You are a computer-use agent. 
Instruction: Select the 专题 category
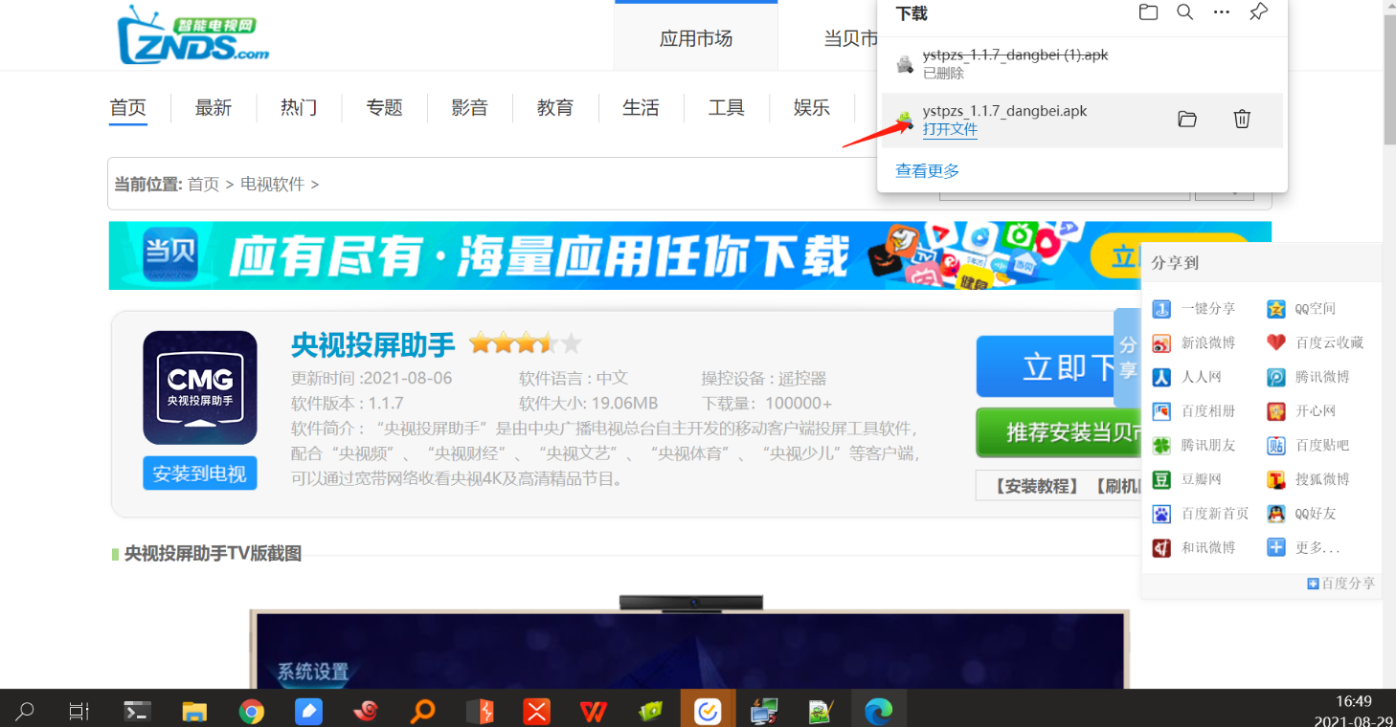(x=384, y=108)
